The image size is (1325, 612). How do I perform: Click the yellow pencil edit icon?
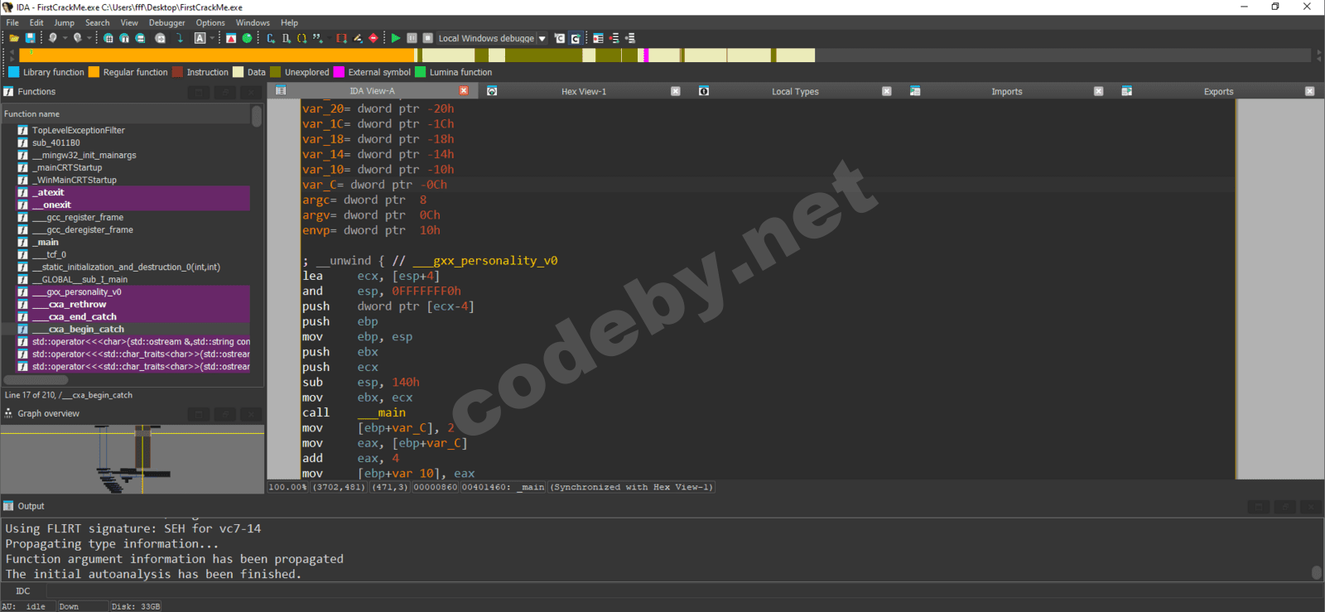point(358,38)
